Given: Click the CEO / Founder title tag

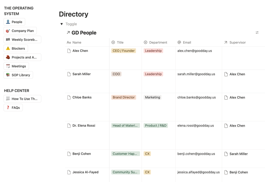Looking at the screenshot, I should (x=124, y=51).
